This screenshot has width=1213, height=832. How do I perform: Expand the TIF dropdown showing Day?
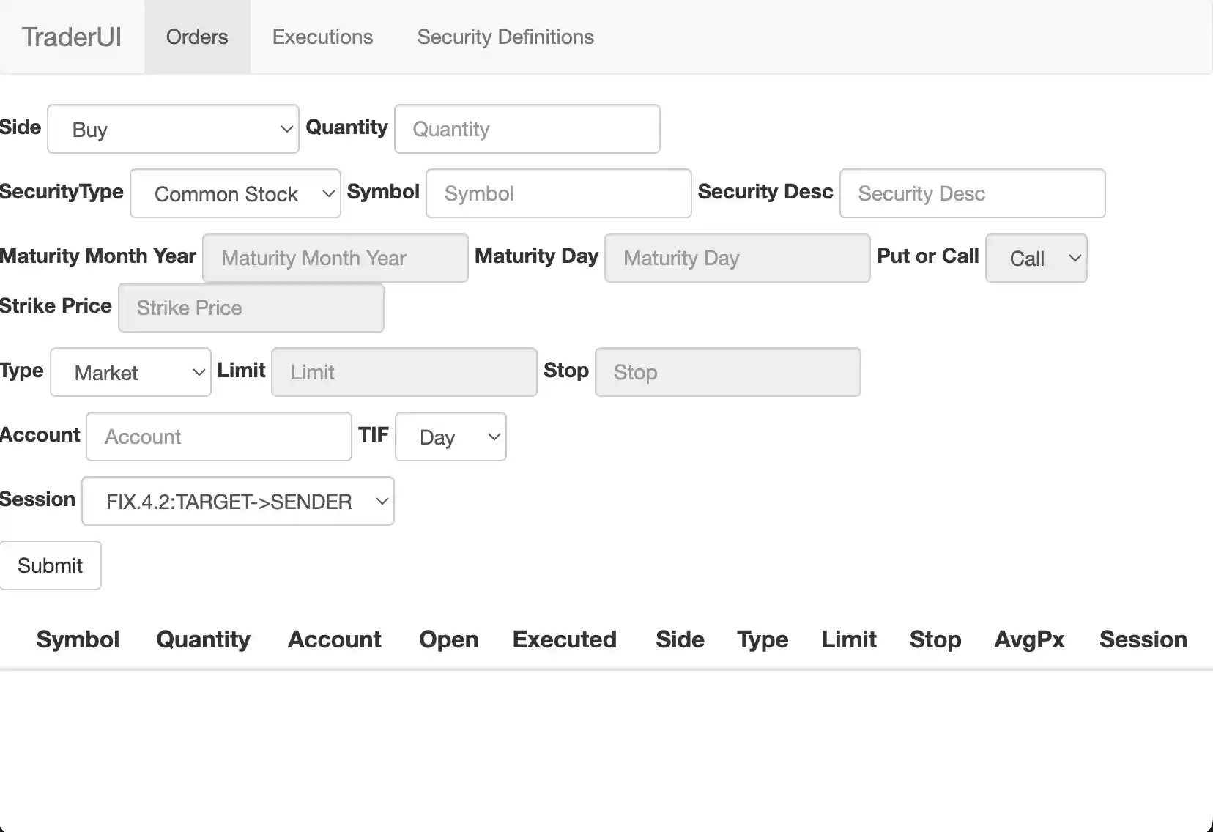click(450, 437)
